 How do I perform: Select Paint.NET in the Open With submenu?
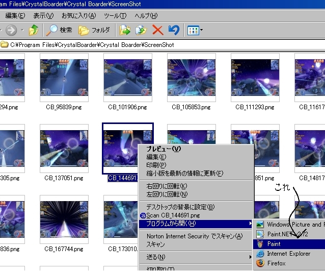[x=288, y=234]
